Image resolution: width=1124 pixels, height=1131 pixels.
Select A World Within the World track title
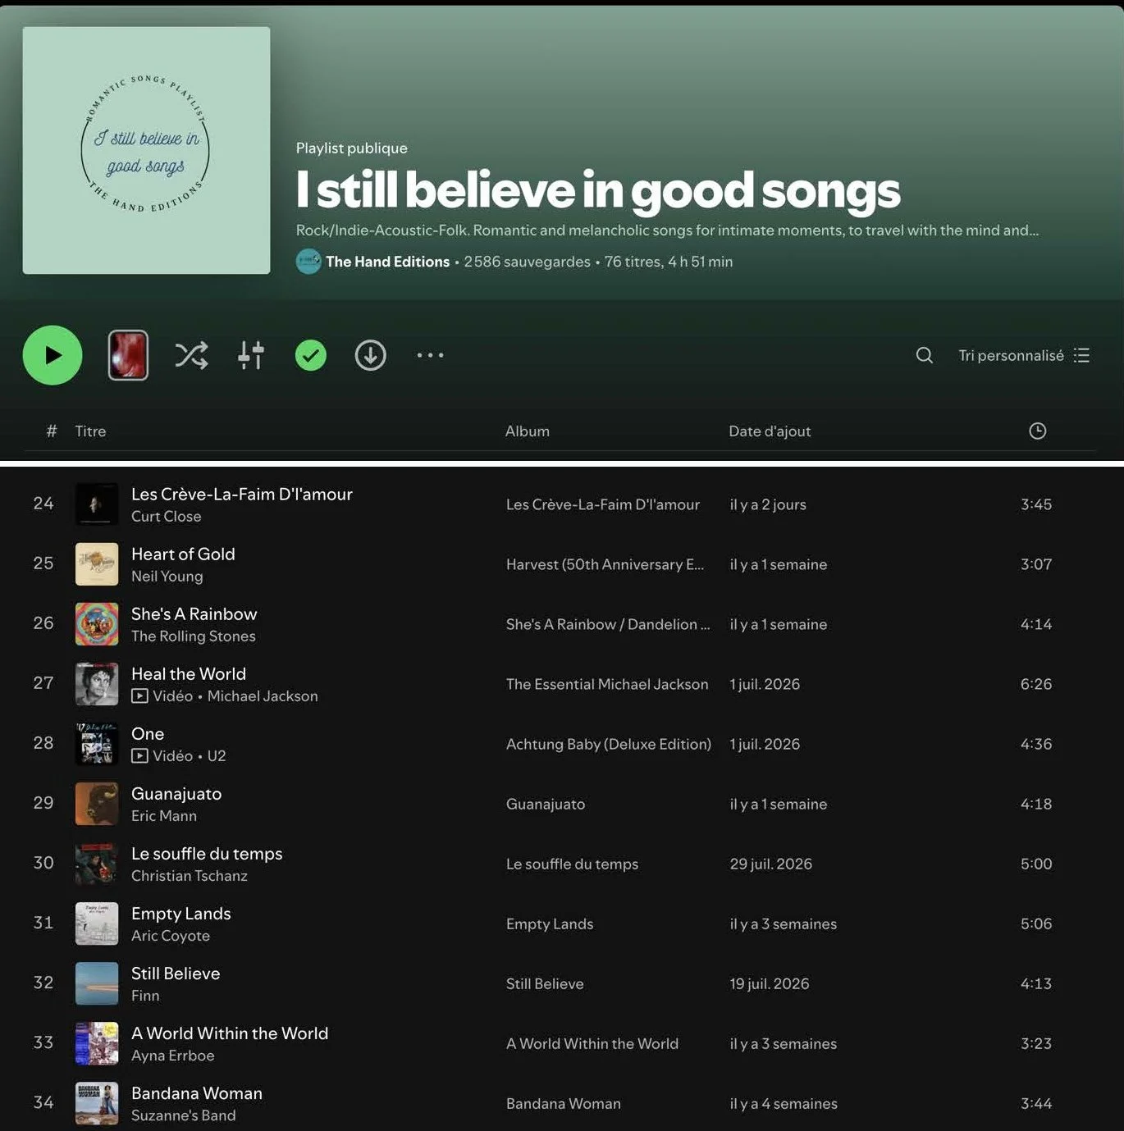pyautogui.click(x=230, y=1033)
